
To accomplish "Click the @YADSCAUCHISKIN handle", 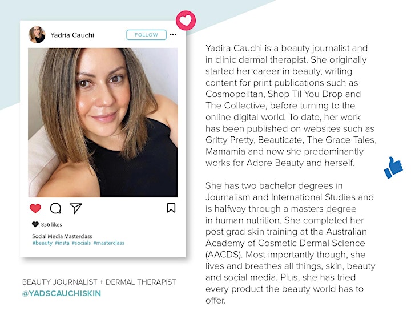I will (x=62, y=293).
